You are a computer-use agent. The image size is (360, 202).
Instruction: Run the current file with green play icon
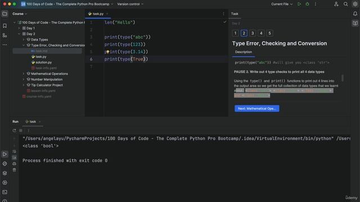click(299, 4)
